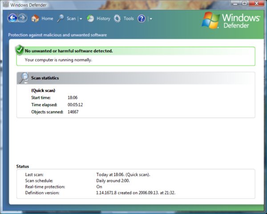Start a scan using the Scan label

click(x=71, y=19)
